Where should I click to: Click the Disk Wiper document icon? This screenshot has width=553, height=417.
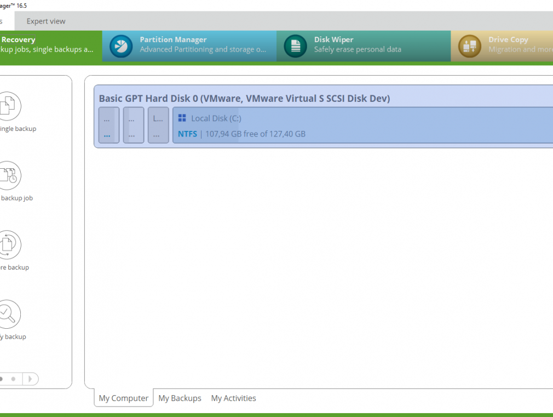(x=296, y=46)
